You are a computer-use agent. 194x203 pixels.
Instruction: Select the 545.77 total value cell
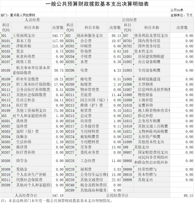[x=58, y=35]
